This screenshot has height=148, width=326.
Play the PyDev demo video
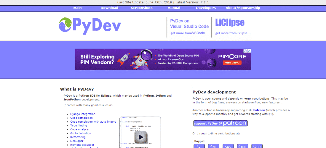141,137
